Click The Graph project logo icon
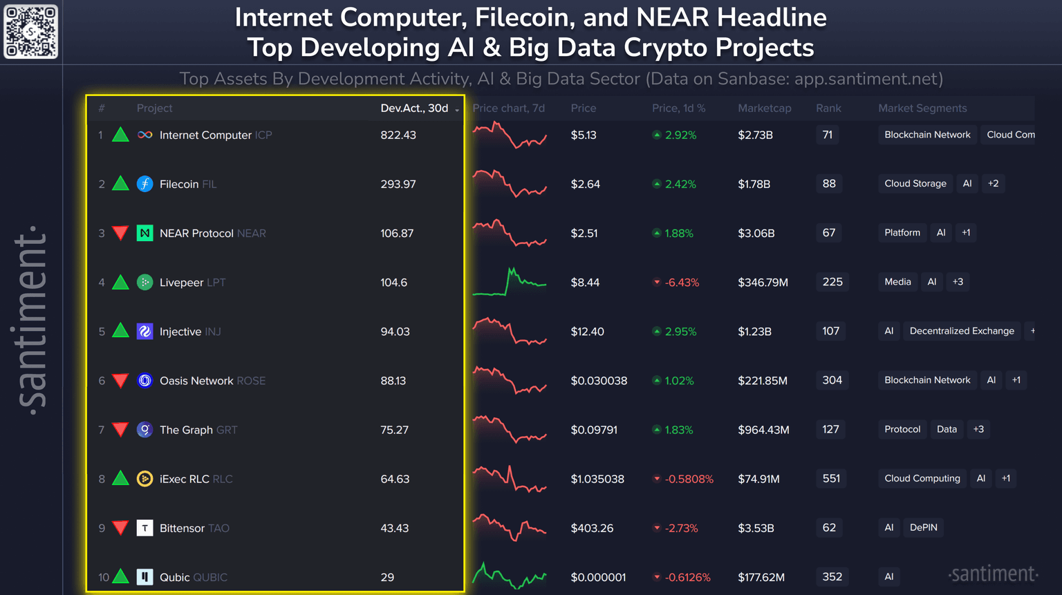Screen dimensions: 1062x595 click(x=145, y=430)
